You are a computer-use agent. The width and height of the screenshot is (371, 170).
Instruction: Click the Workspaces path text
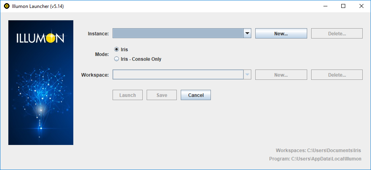[318, 151]
